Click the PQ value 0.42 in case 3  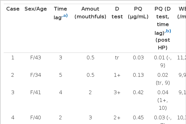(x=138, y=93)
